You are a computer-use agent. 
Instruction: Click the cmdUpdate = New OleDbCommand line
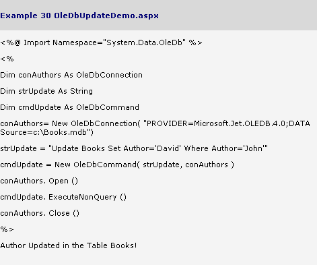tap(117, 165)
